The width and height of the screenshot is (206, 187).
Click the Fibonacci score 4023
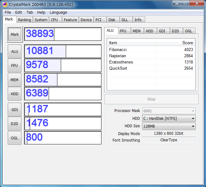[188, 49]
